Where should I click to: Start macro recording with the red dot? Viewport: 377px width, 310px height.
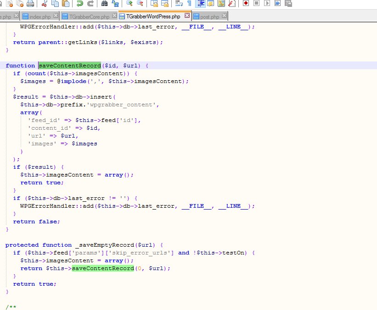(x=246, y=4)
